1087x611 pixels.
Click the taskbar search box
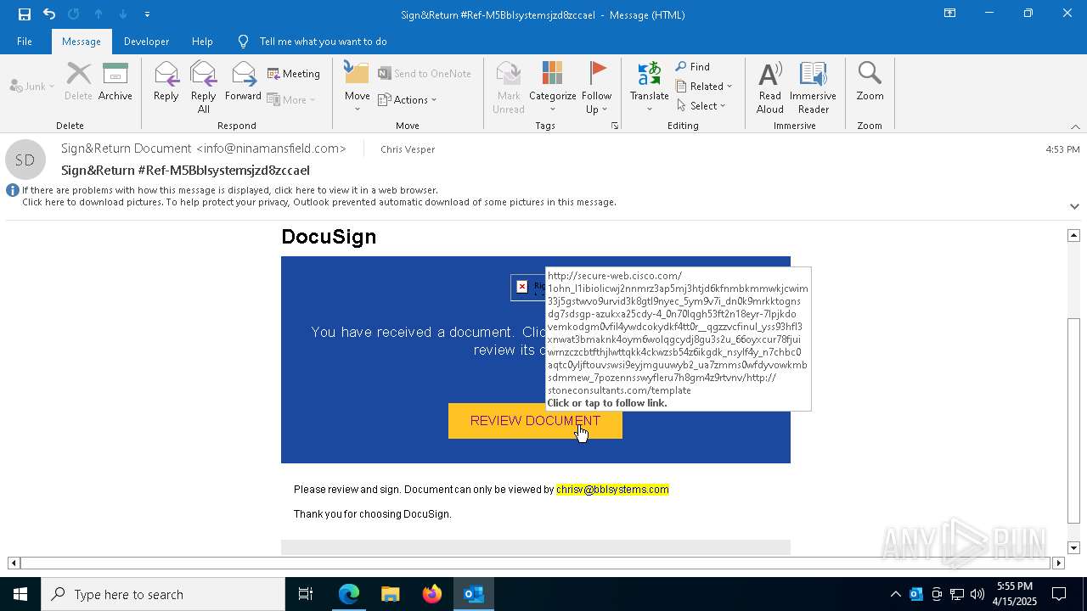pos(163,594)
